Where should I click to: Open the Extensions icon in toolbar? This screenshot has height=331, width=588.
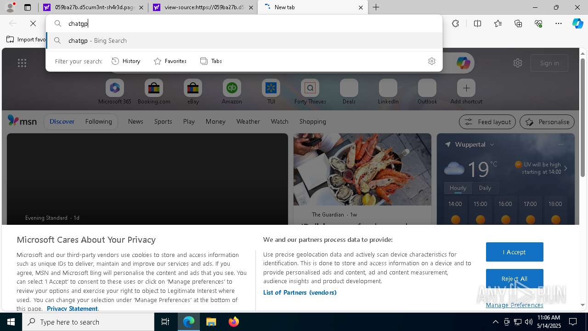point(455,23)
